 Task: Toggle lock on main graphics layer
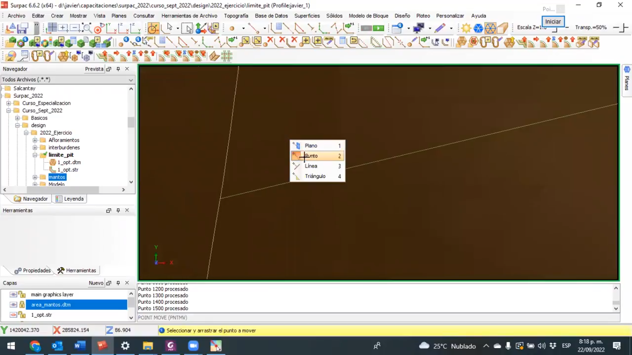pos(22,294)
